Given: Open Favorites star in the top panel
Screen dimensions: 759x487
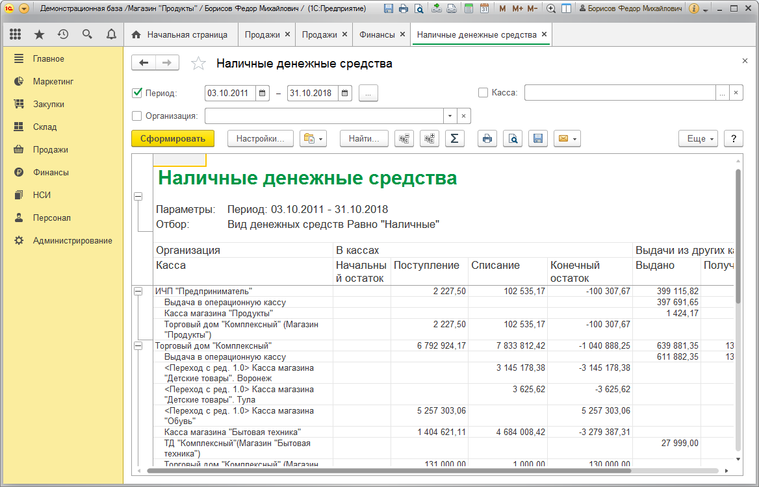Looking at the screenshot, I should tap(39, 34).
